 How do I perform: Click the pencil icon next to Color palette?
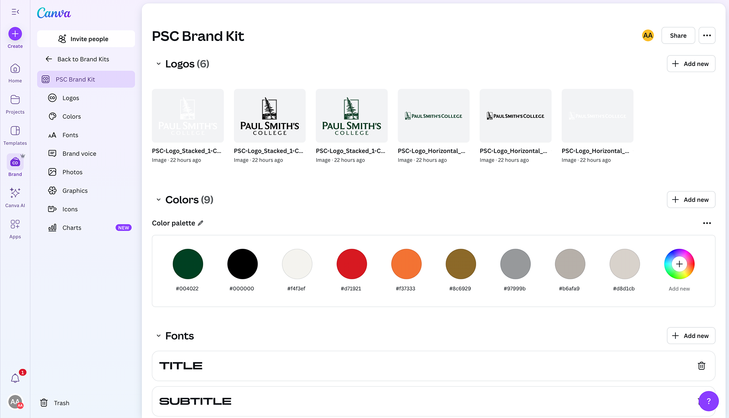(x=200, y=223)
